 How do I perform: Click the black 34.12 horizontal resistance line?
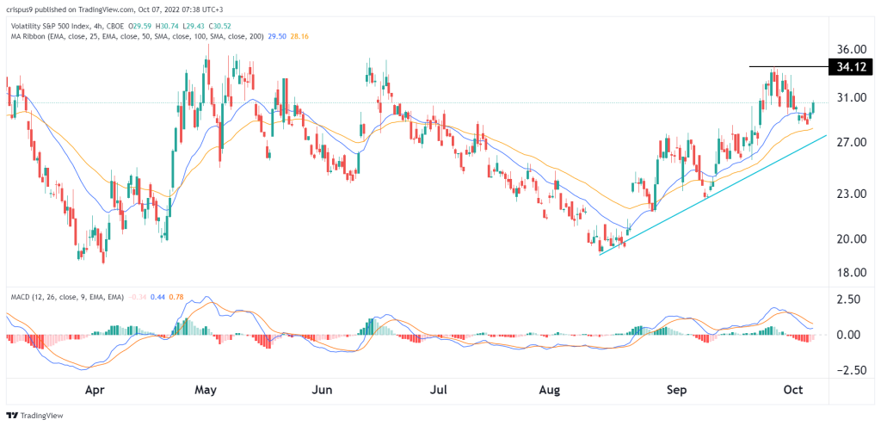coord(788,67)
